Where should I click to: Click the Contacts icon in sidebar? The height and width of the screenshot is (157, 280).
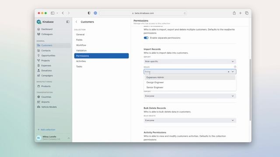(38, 51)
